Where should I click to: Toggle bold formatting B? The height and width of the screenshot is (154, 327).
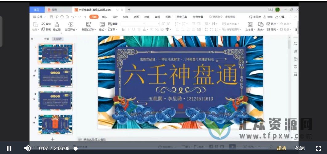(x=123, y=29)
